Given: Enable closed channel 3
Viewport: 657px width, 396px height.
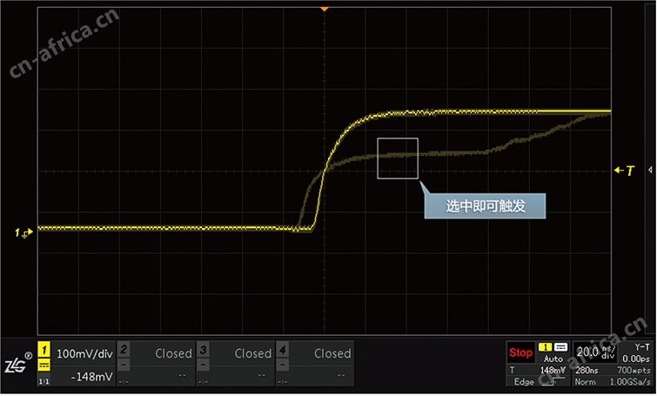Looking at the screenshot, I should tap(236, 363).
